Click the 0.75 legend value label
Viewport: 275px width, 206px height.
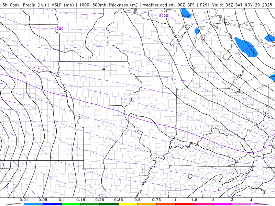[x=156, y=200]
